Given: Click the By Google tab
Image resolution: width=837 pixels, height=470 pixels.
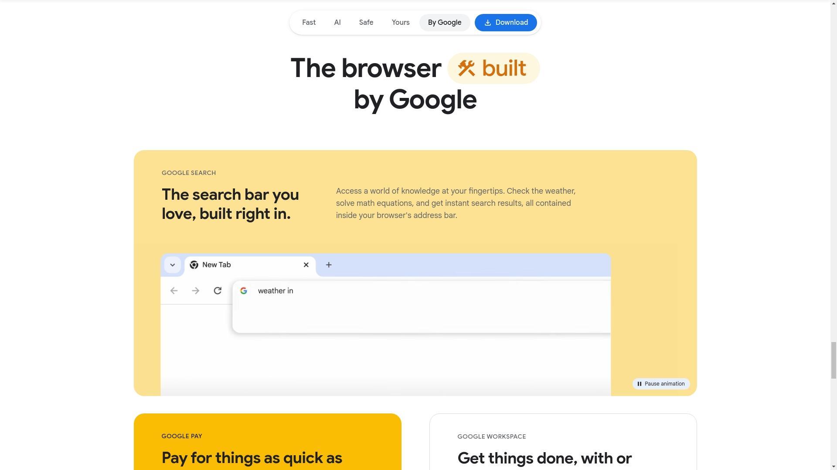Looking at the screenshot, I should tap(444, 22).
